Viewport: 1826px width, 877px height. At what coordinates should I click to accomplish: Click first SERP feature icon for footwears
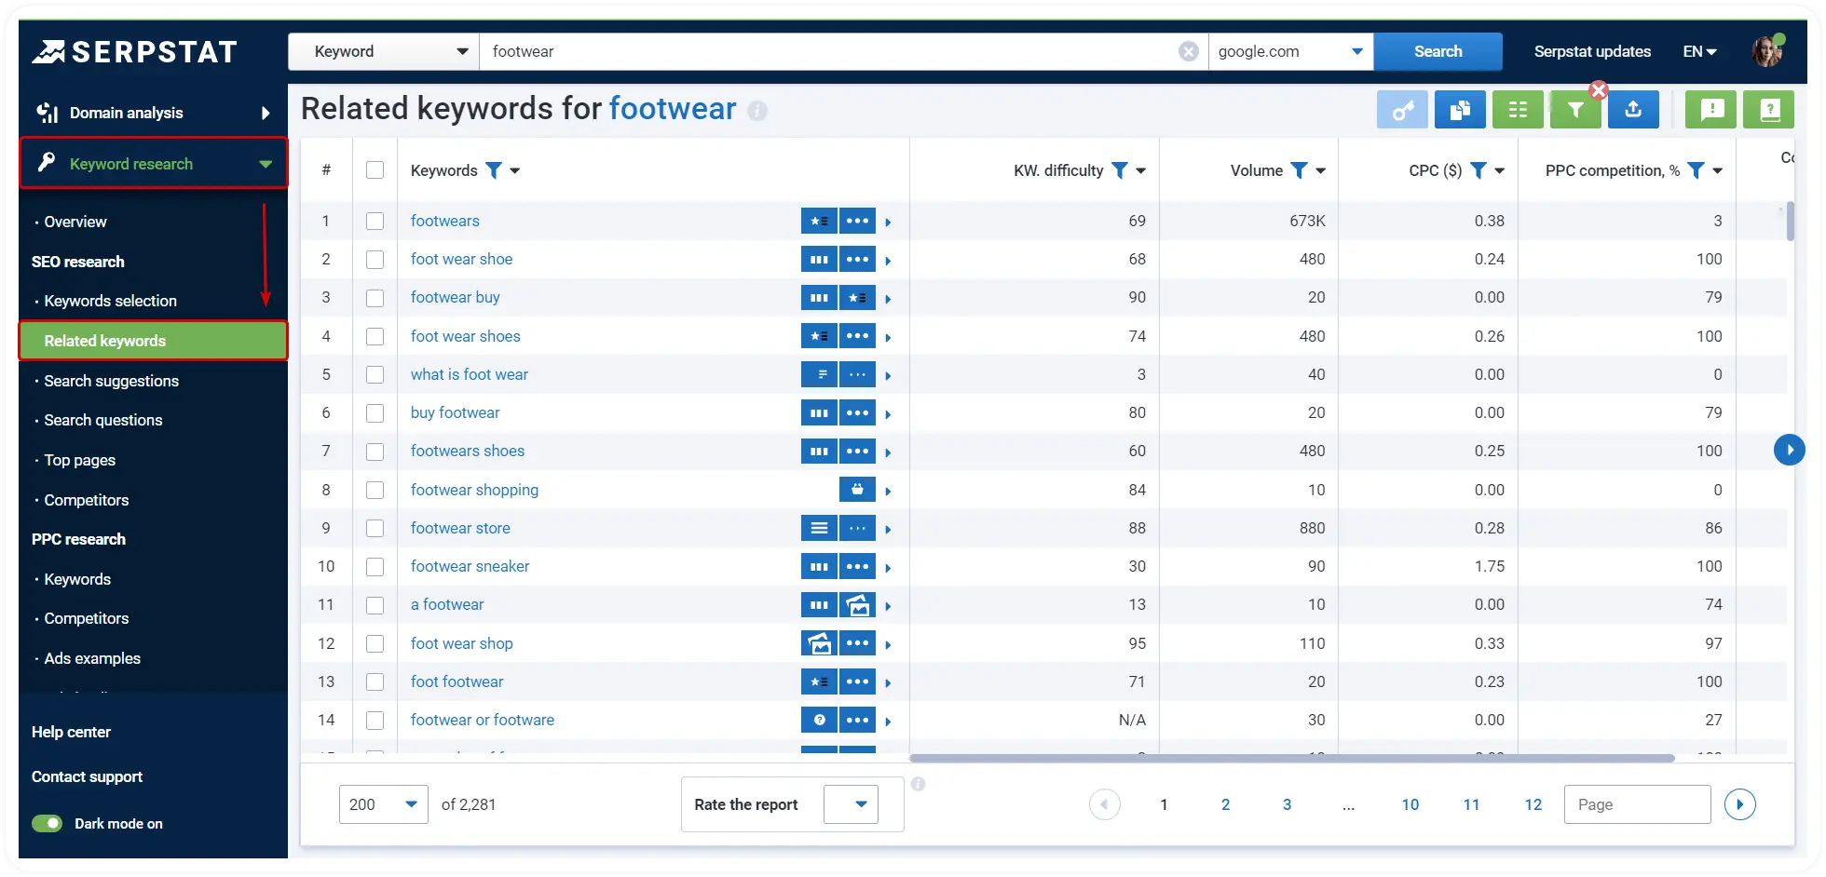pyautogui.click(x=819, y=221)
